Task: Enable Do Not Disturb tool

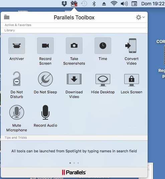Action: (x=17, y=79)
